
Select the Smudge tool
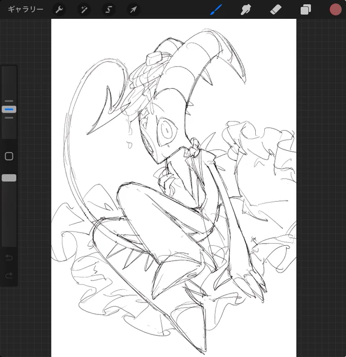(x=245, y=10)
